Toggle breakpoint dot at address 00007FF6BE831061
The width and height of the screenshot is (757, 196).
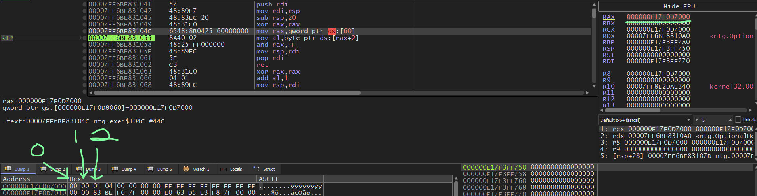click(x=84, y=58)
